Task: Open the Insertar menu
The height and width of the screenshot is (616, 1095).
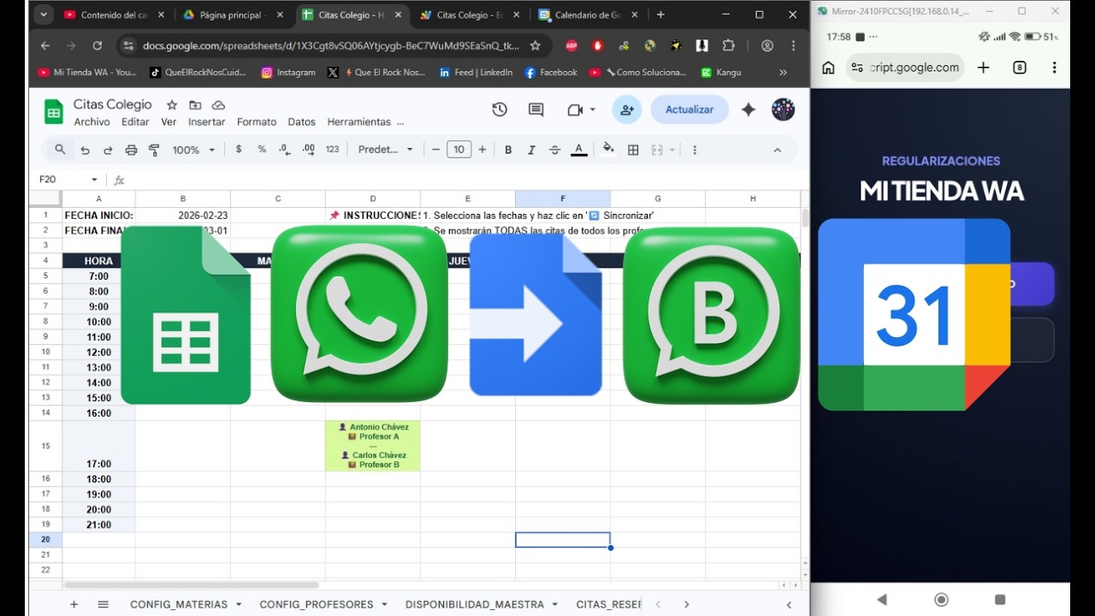Action: point(207,122)
